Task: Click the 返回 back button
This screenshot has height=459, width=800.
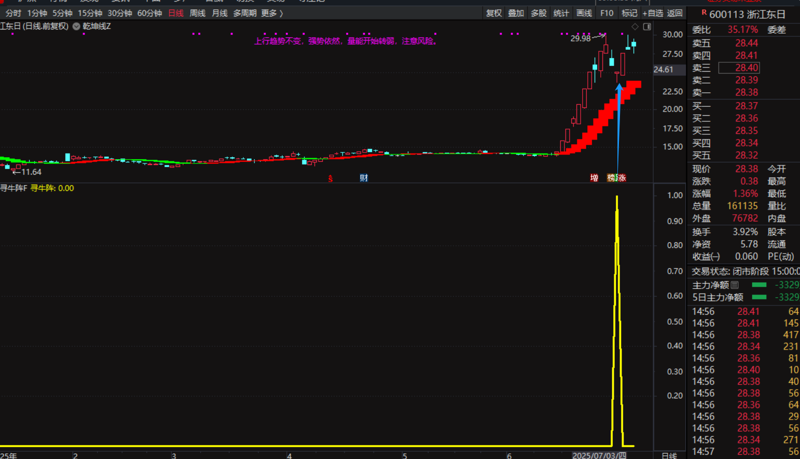Action: tap(674, 13)
